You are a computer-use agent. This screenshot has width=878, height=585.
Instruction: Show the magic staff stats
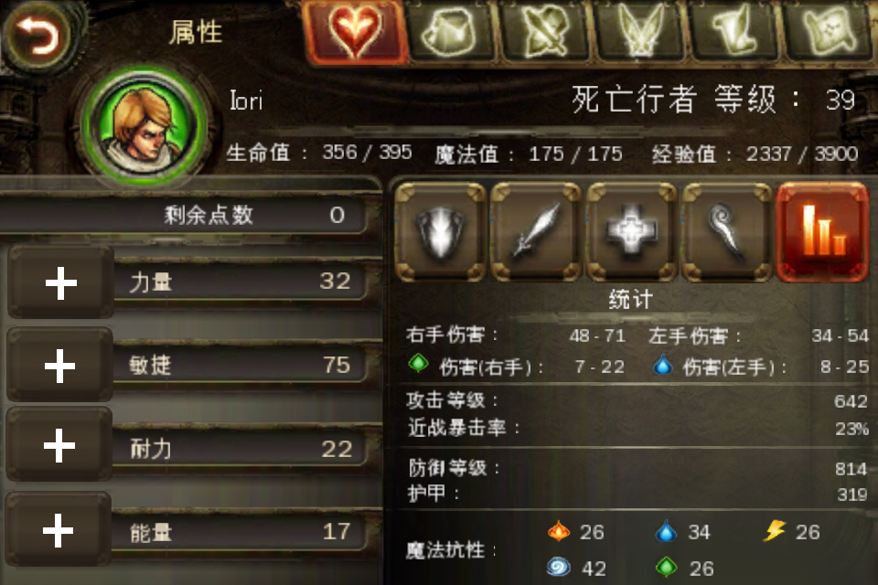726,232
